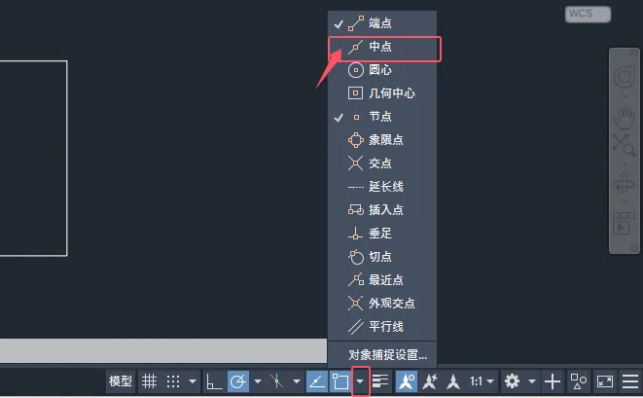Toggle isometric drafting icon
Viewport: 643px width, 398px height.
[x=277, y=381]
